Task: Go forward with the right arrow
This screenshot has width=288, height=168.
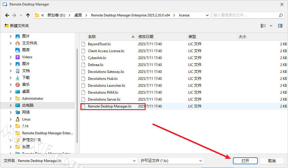Action: [14, 15]
